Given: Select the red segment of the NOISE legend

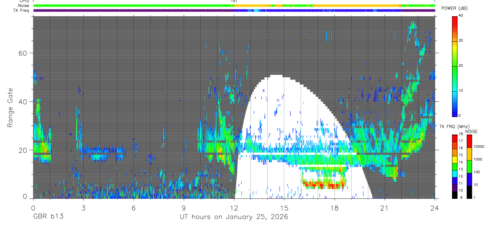Looking at the screenshot, I should (469, 142).
